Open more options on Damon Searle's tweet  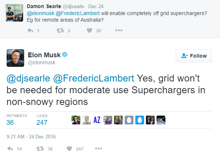click(x=118, y=31)
